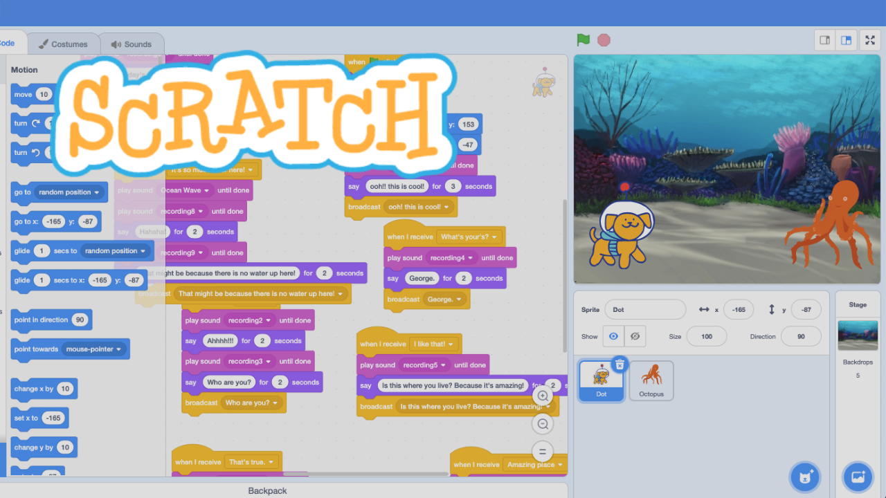Switch to large stage layout
This screenshot has height=498, width=886.
(846, 40)
